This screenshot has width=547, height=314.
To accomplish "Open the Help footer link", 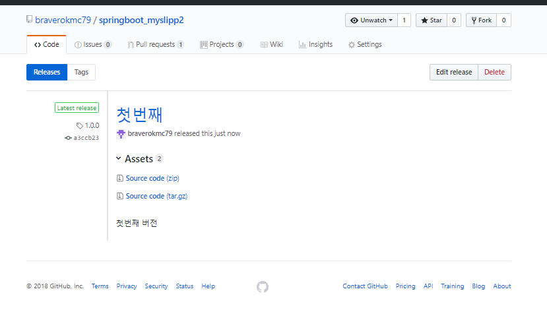I will 209,286.
